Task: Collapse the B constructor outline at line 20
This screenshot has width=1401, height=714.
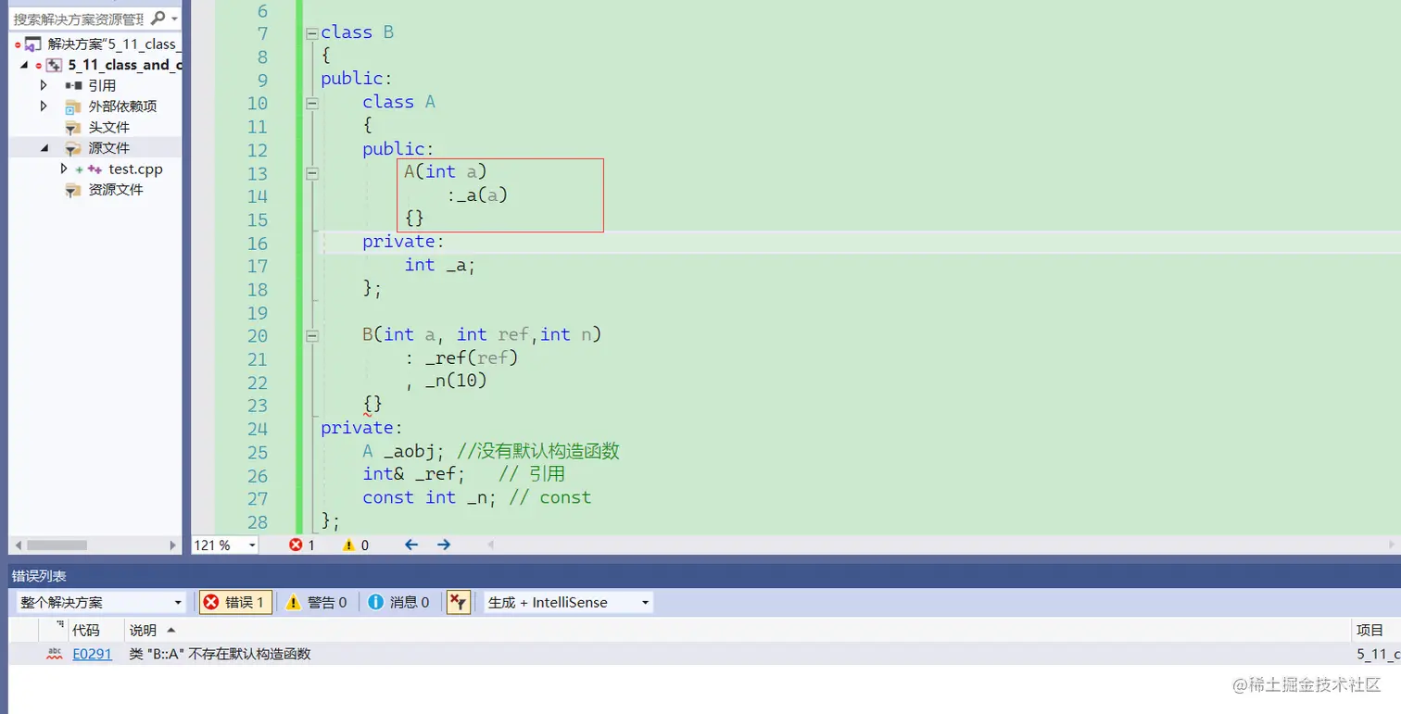Action: coord(312,335)
